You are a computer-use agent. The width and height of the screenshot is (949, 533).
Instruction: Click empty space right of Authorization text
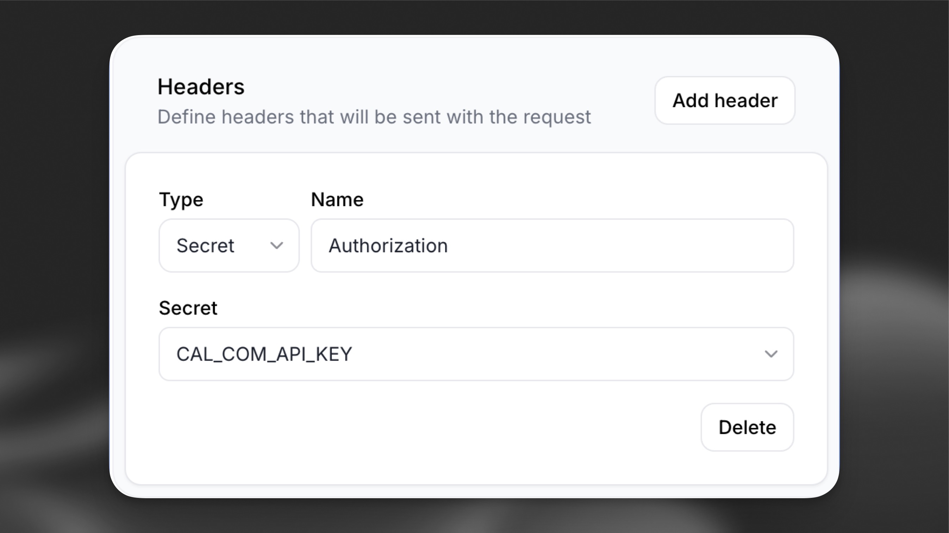point(626,246)
